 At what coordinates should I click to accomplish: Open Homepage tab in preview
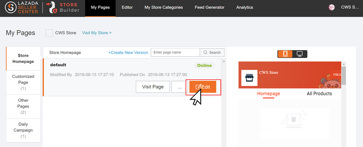pos(269,94)
